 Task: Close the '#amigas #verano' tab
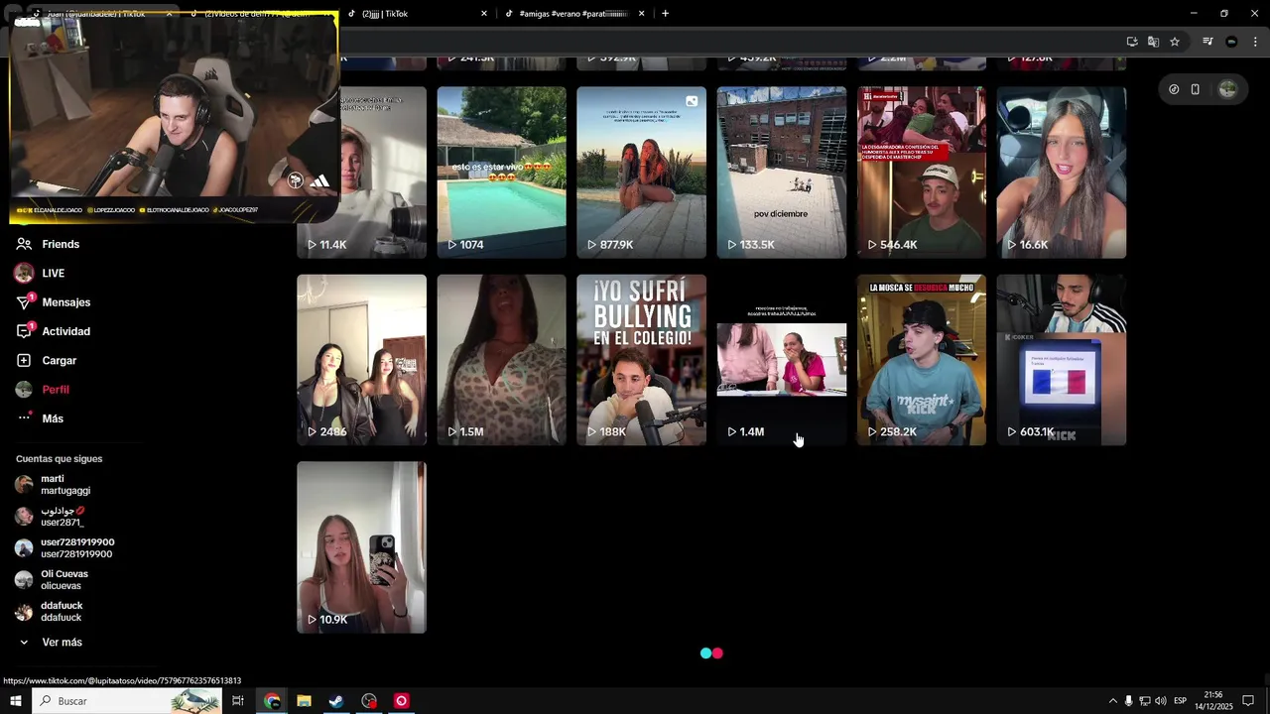[641, 14]
